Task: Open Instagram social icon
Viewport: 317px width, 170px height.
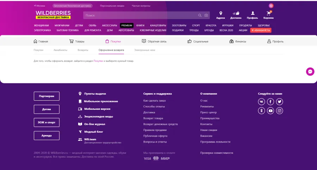Action: point(280,111)
